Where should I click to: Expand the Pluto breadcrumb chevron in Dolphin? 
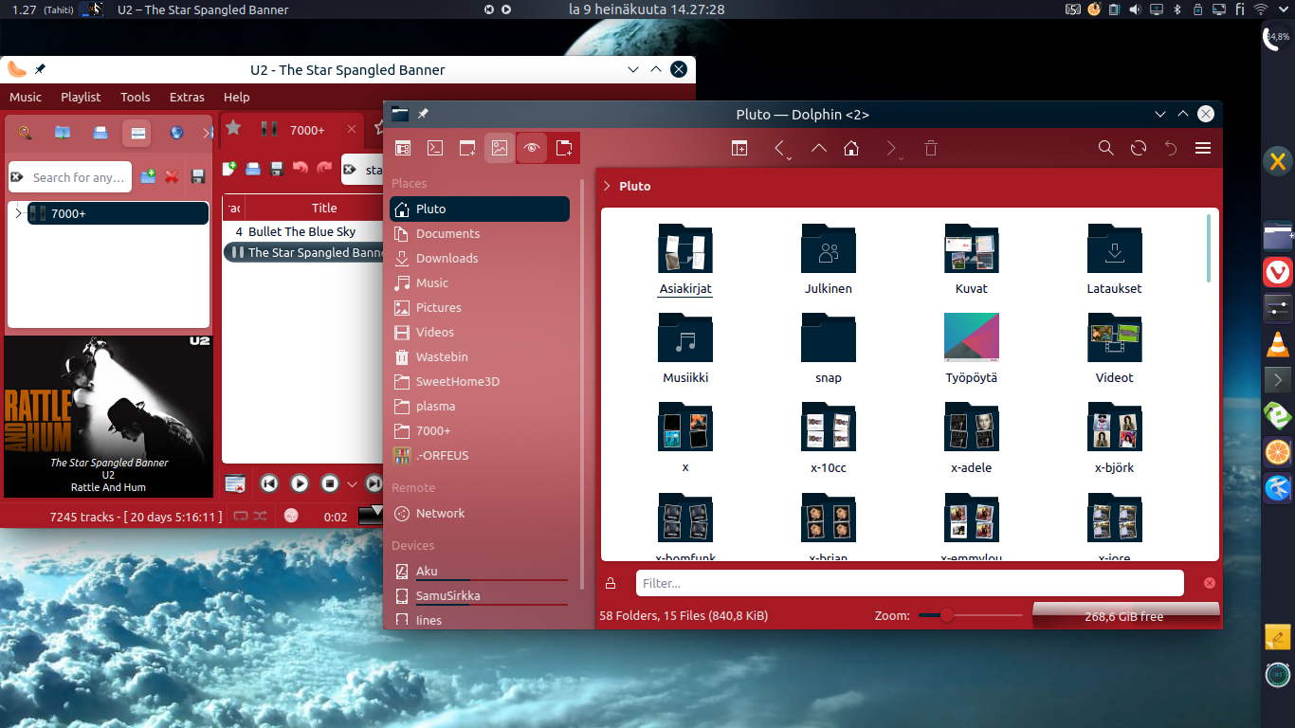[x=607, y=186]
